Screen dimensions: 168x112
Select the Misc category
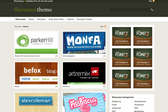(136, 108)
